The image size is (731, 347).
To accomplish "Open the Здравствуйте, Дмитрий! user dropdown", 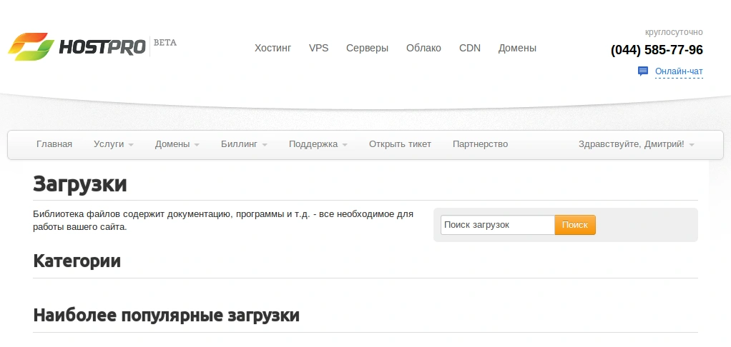I will (637, 144).
